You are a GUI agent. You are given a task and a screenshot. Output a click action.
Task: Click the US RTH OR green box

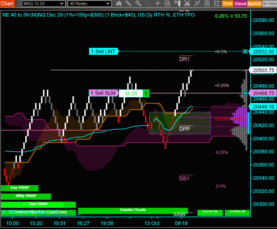(x=237, y=213)
